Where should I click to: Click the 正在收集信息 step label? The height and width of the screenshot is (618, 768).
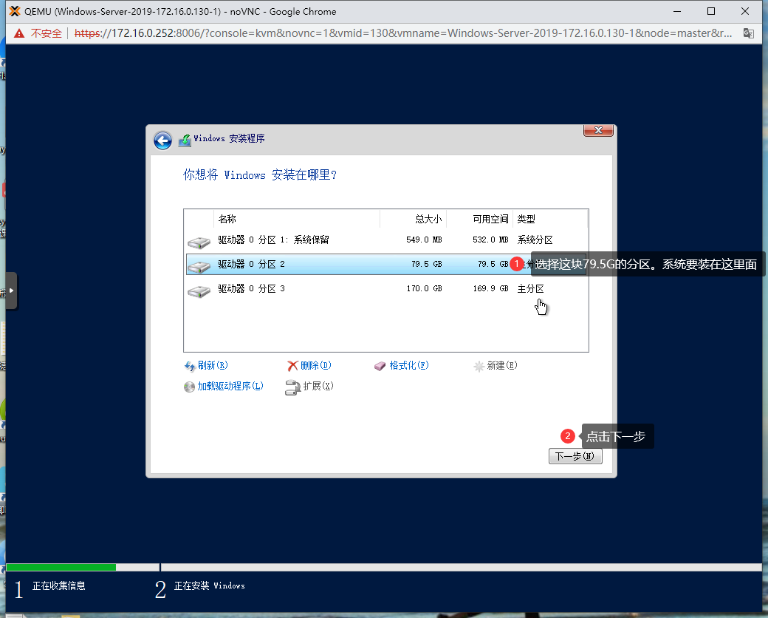59,585
